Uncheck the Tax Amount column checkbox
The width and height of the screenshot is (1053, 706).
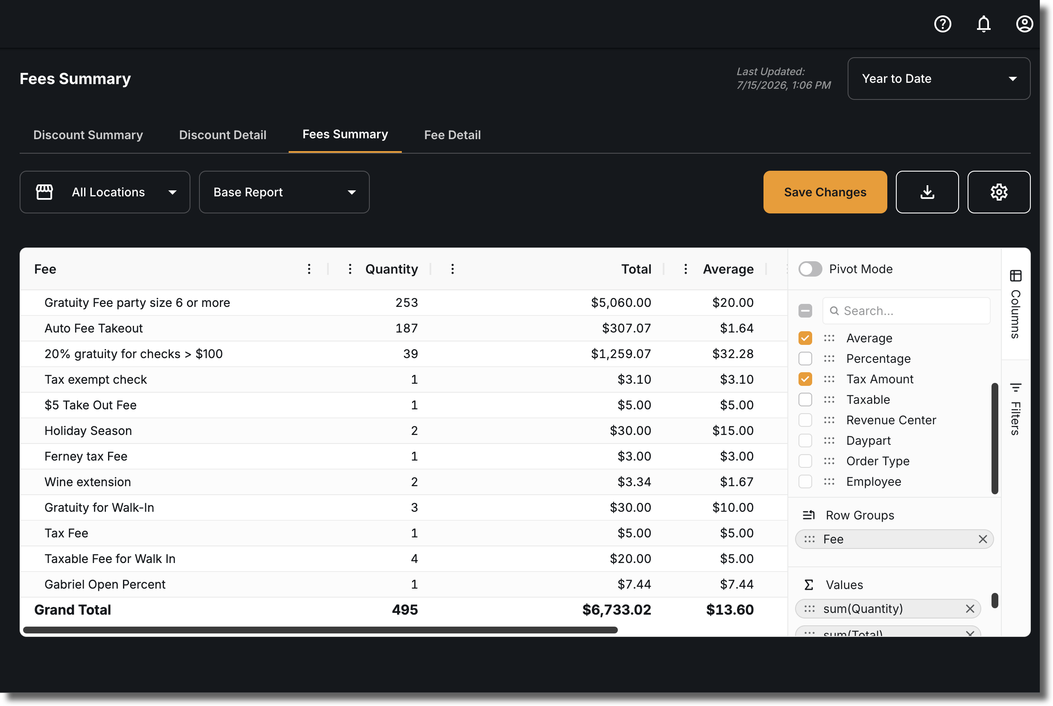[805, 379]
